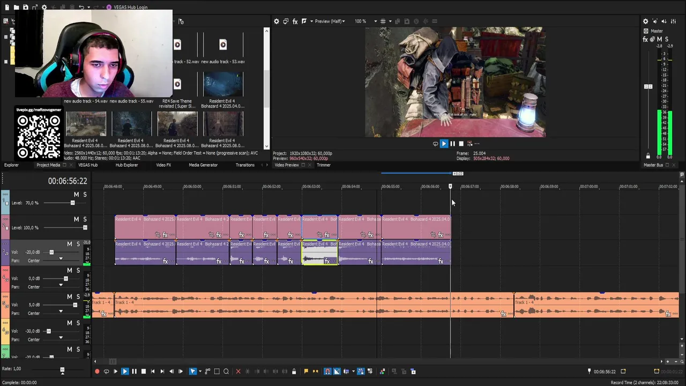Mute video track 1
The width and height of the screenshot is (686, 386).
tap(76, 195)
